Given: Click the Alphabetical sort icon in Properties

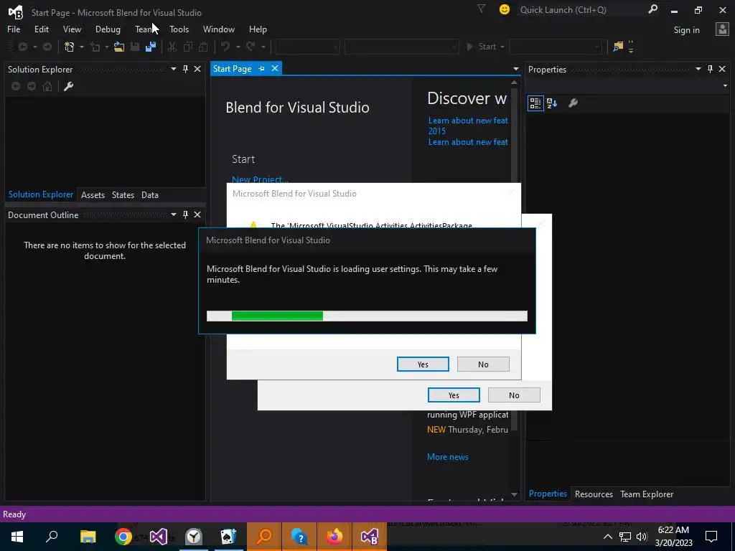Looking at the screenshot, I should tap(552, 103).
